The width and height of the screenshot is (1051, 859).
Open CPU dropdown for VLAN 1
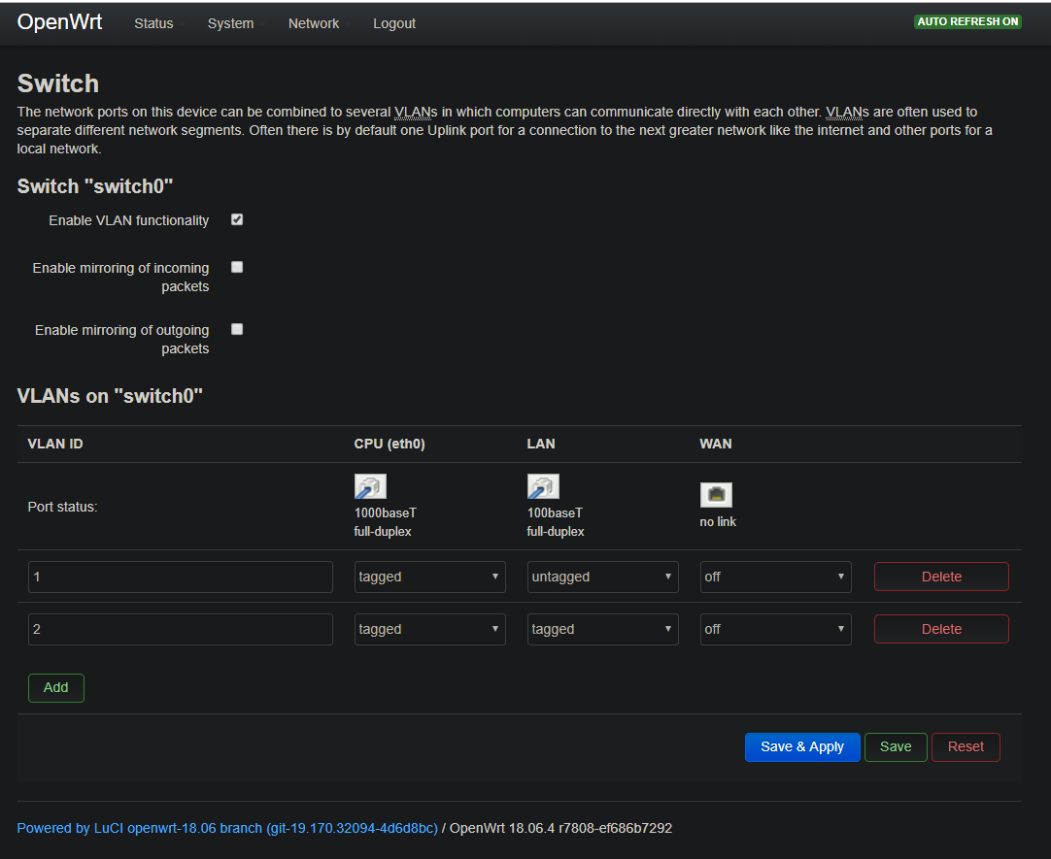(x=429, y=577)
